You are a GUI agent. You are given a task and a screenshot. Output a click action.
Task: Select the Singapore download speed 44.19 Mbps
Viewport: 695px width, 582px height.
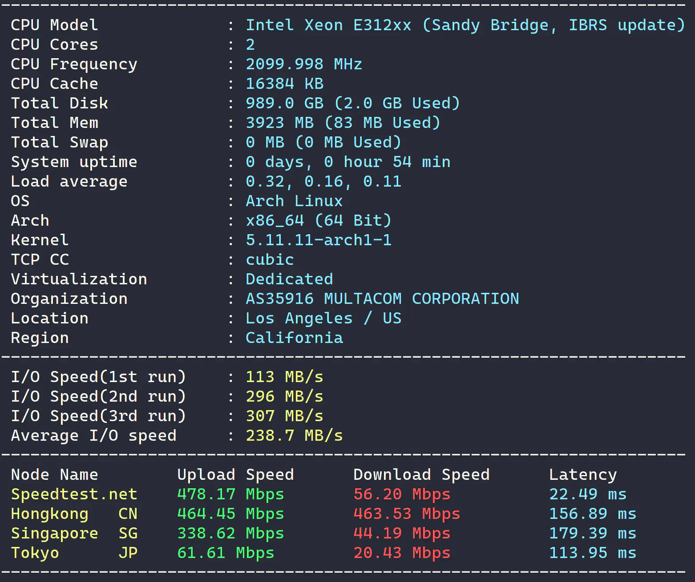pyautogui.click(x=401, y=533)
